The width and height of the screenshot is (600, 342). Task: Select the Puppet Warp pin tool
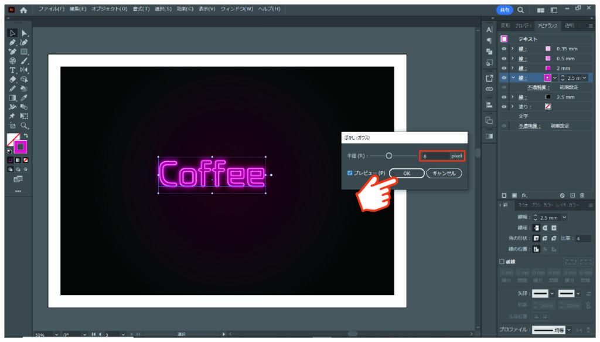(x=12, y=116)
